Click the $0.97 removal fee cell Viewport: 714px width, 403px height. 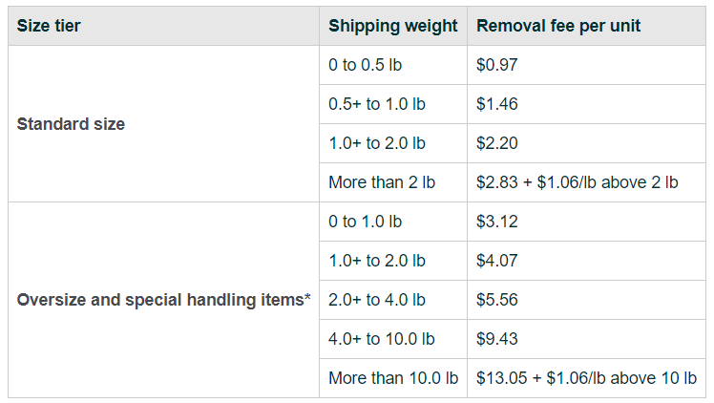point(497,65)
